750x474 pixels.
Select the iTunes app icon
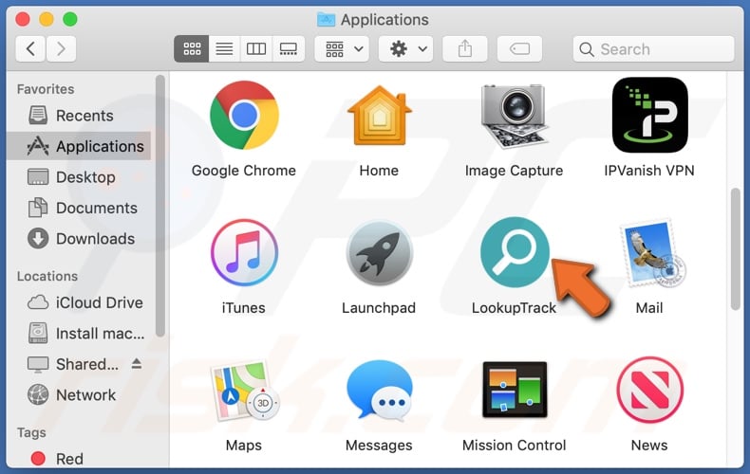tap(244, 253)
